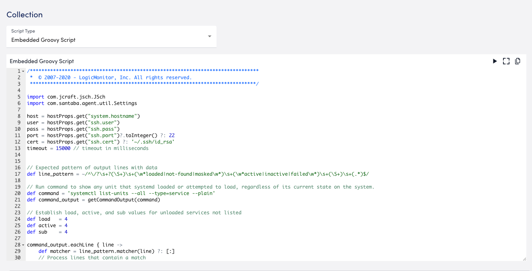Click the def load = 4 line
This screenshot has height=271, width=532.
click(46, 219)
